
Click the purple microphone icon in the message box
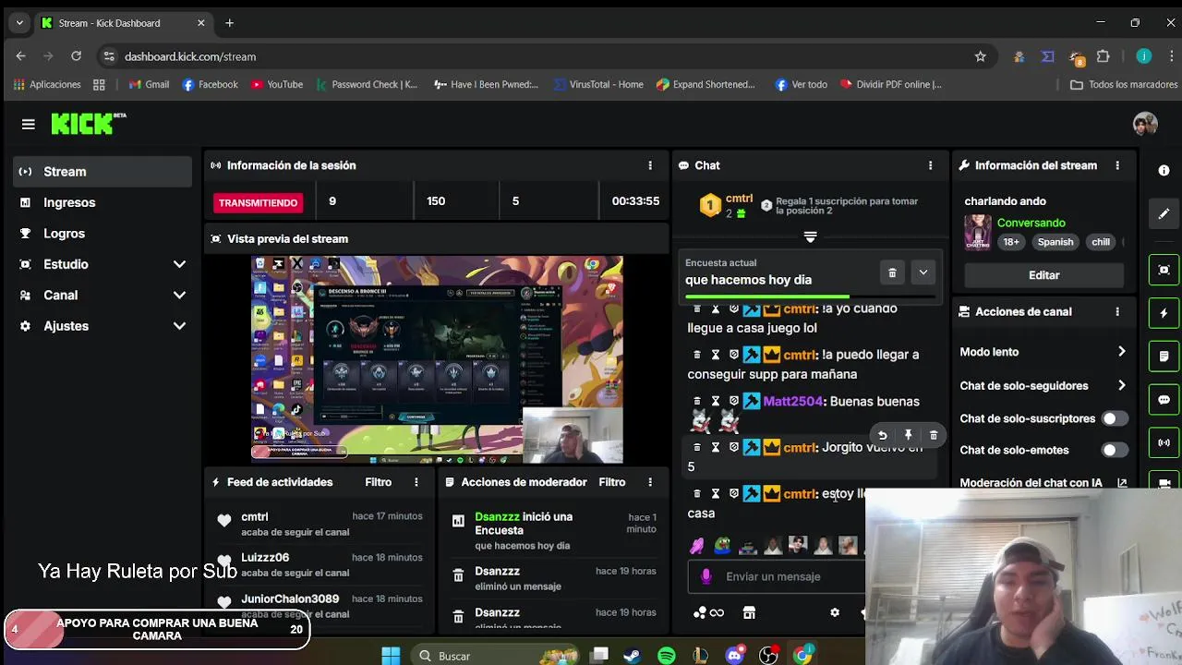706,576
